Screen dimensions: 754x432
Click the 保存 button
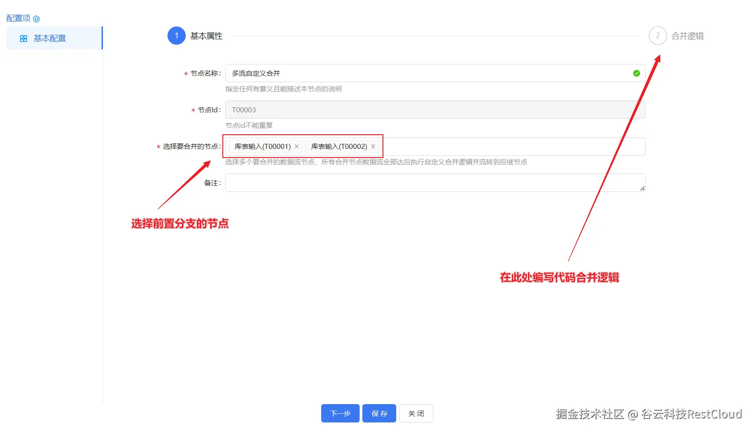[379, 413]
